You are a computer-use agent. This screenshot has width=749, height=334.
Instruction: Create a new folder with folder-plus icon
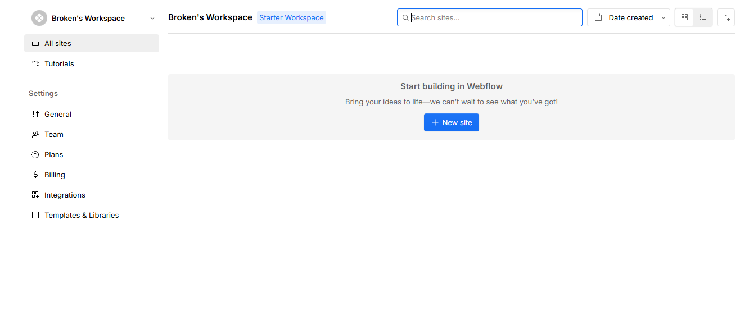(726, 17)
